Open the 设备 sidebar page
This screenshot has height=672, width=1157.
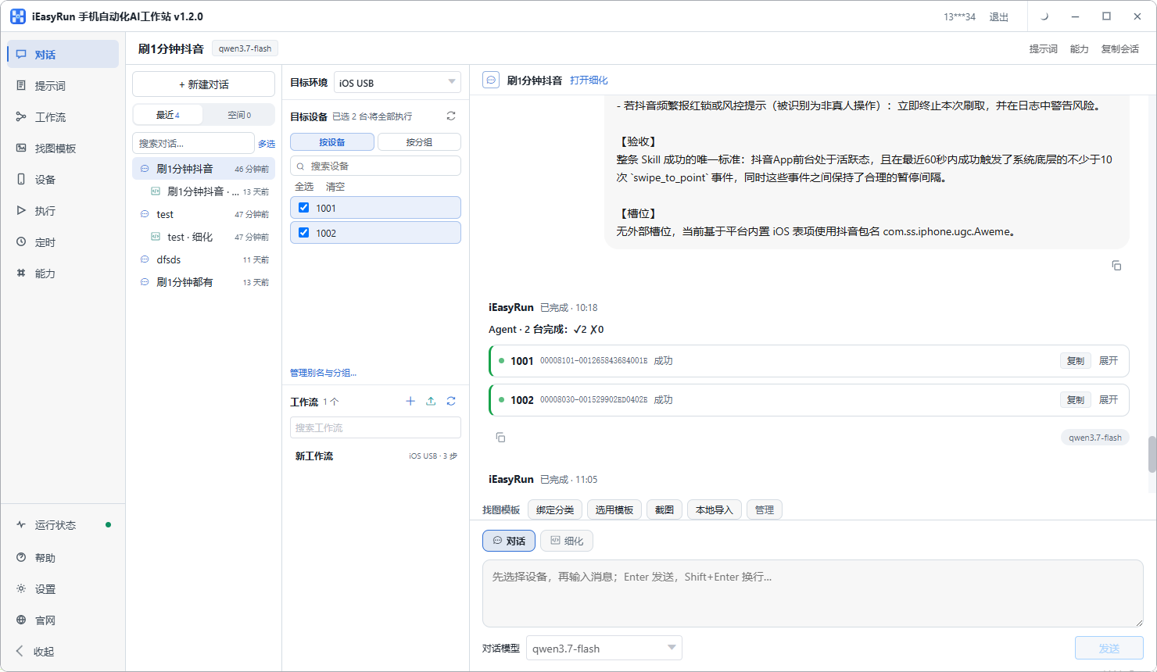tap(63, 180)
